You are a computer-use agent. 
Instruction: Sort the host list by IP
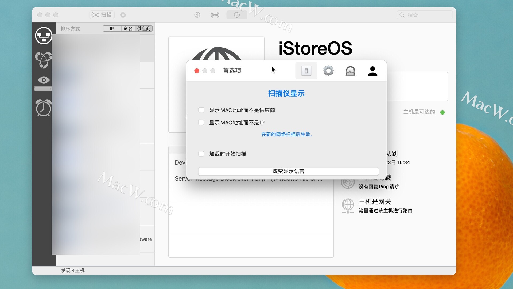tap(112, 29)
